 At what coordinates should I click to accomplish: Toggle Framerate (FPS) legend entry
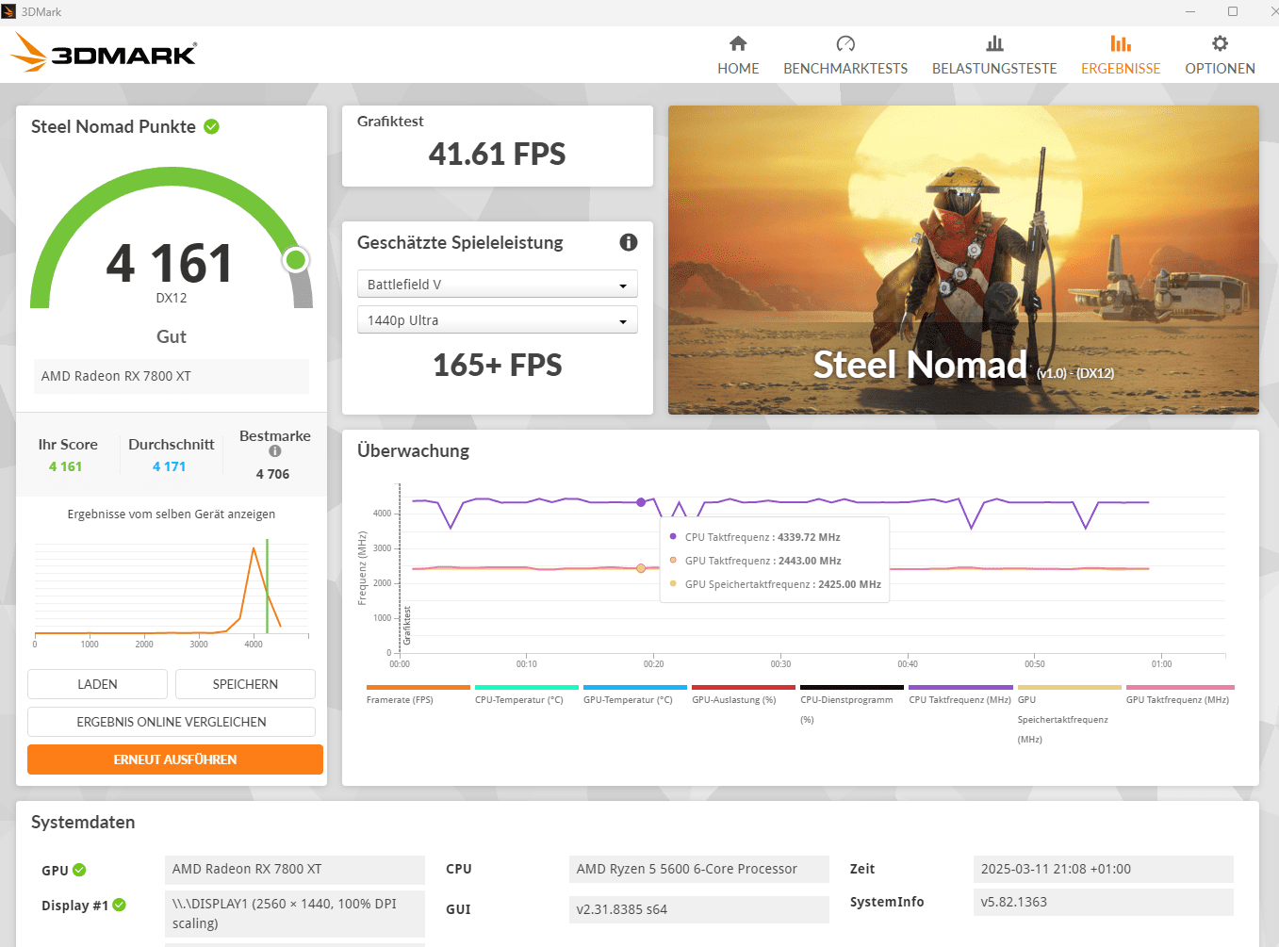click(x=418, y=695)
